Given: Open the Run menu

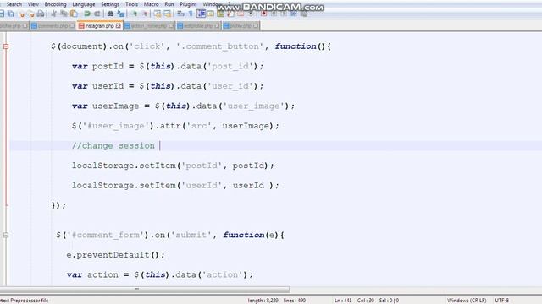Looking at the screenshot, I should point(169,4).
